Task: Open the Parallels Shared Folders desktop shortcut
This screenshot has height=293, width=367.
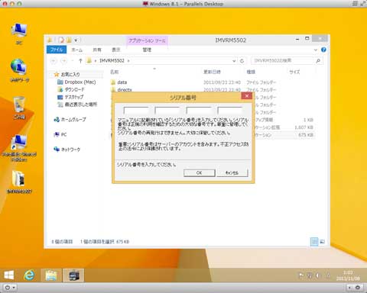Action: [19, 147]
